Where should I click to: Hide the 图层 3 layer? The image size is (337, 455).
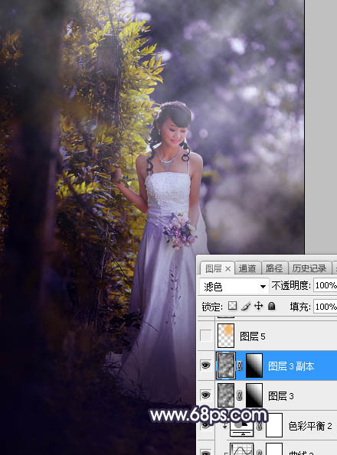(206, 395)
